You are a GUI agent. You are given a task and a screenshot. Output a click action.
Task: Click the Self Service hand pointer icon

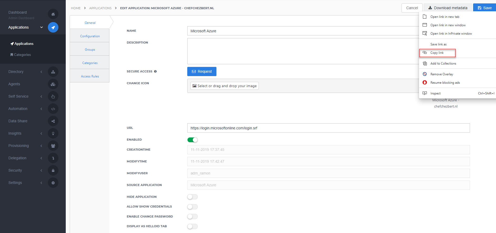53,97
